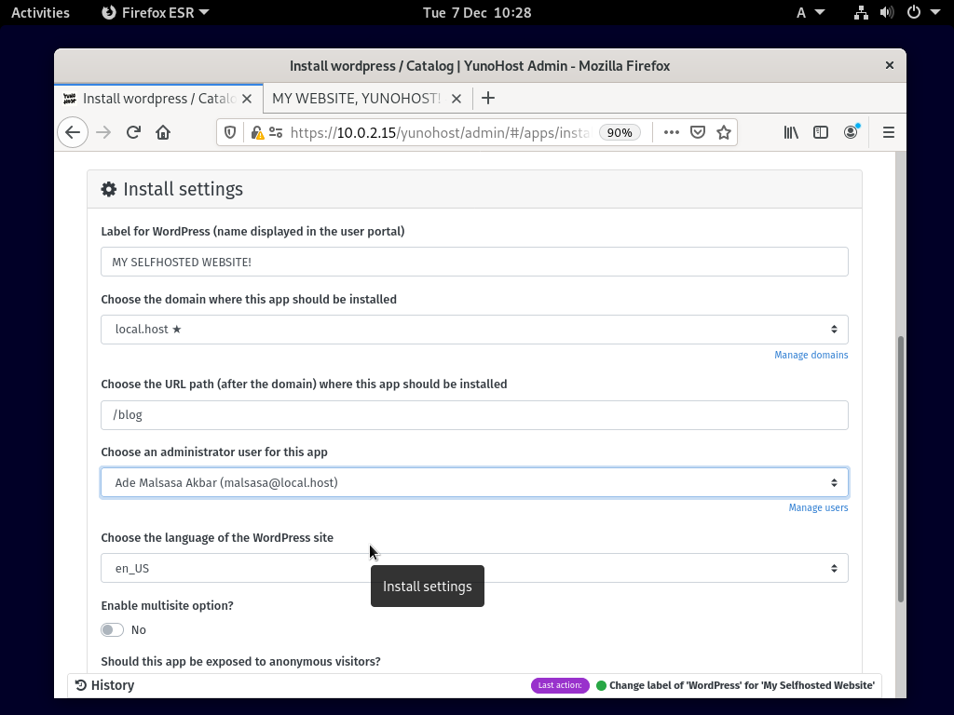Open the language dropdown showing en_US
This screenshot has width=954, height=715.
click(474, 569)
